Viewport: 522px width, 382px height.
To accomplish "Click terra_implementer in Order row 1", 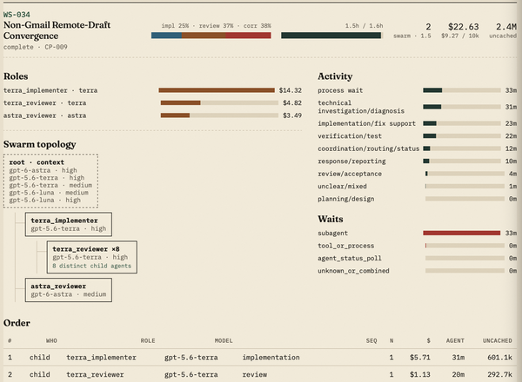I will (x=101, y=358).
